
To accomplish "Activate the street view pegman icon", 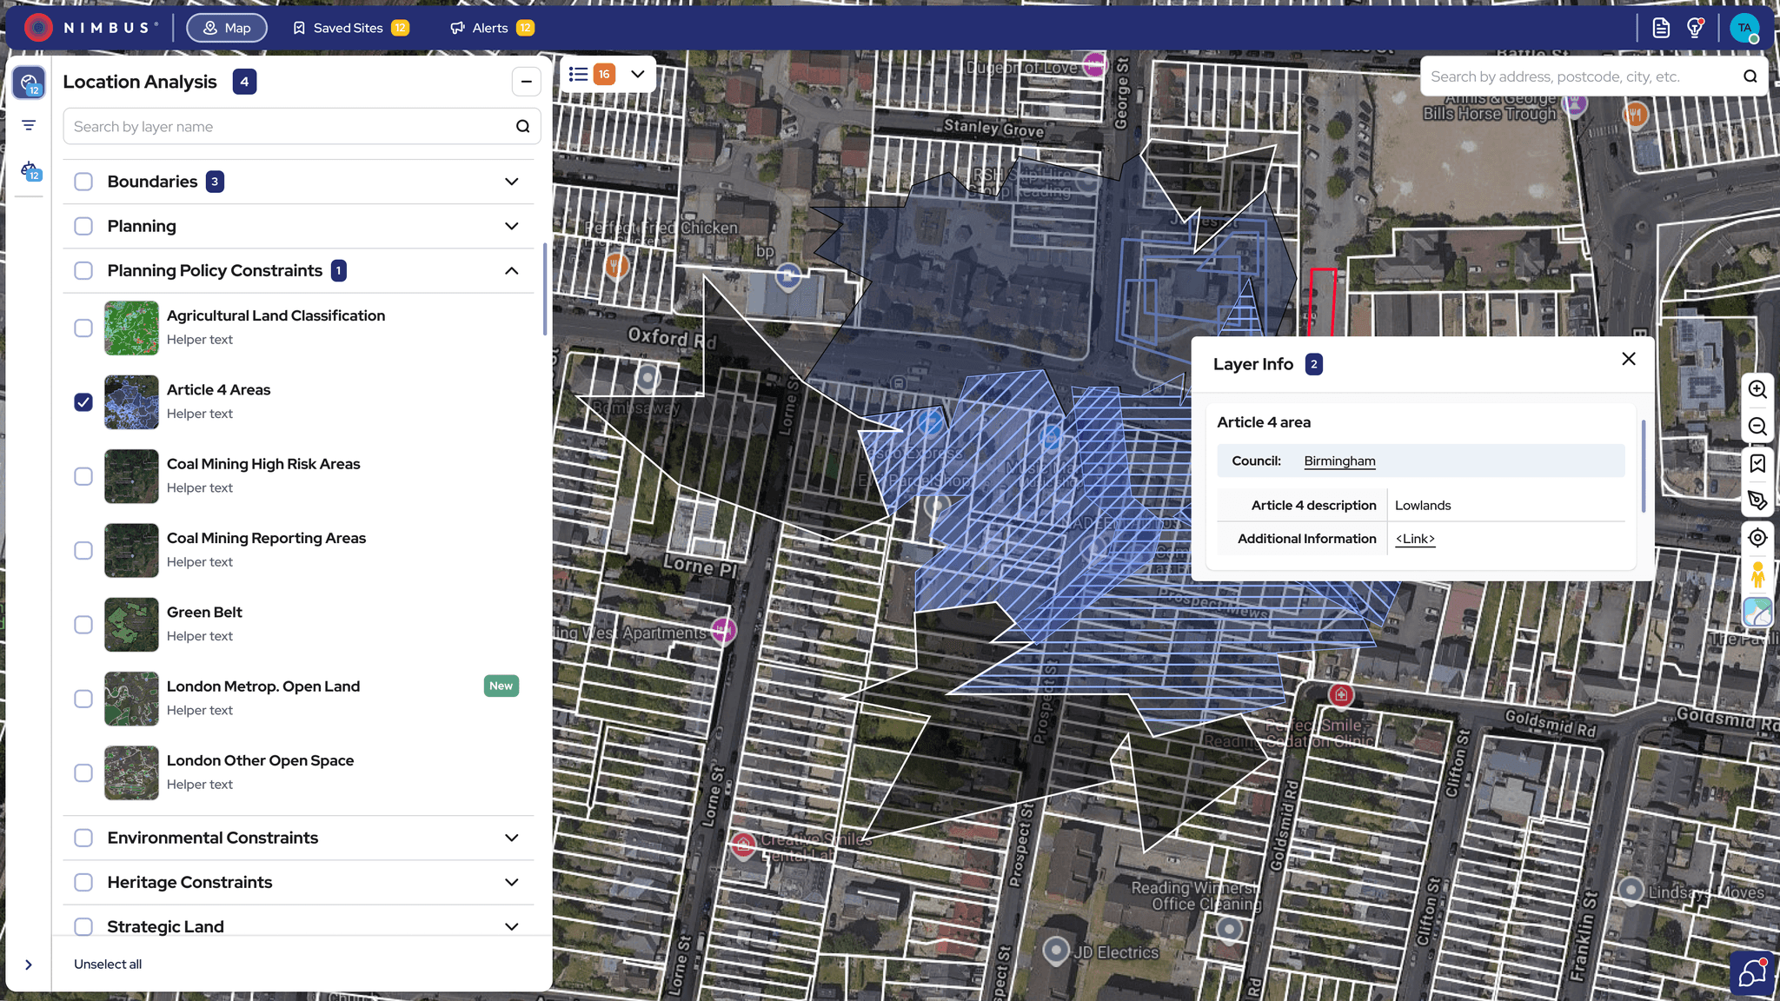I will 1757,575.
